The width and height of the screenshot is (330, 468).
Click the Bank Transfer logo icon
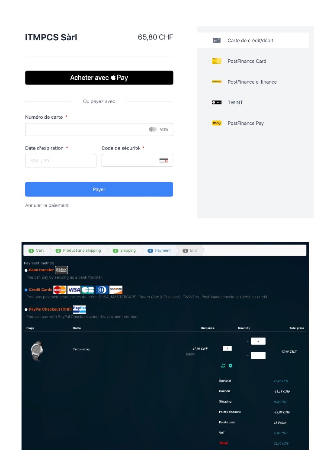tap(61, 270)
